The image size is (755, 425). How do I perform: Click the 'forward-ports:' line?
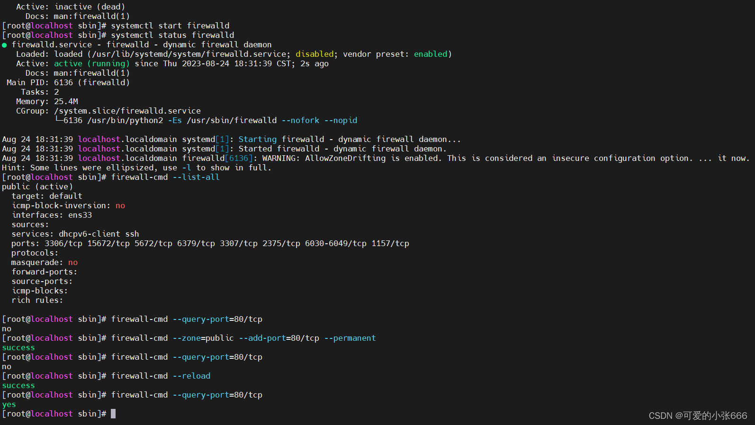point(45,272)
